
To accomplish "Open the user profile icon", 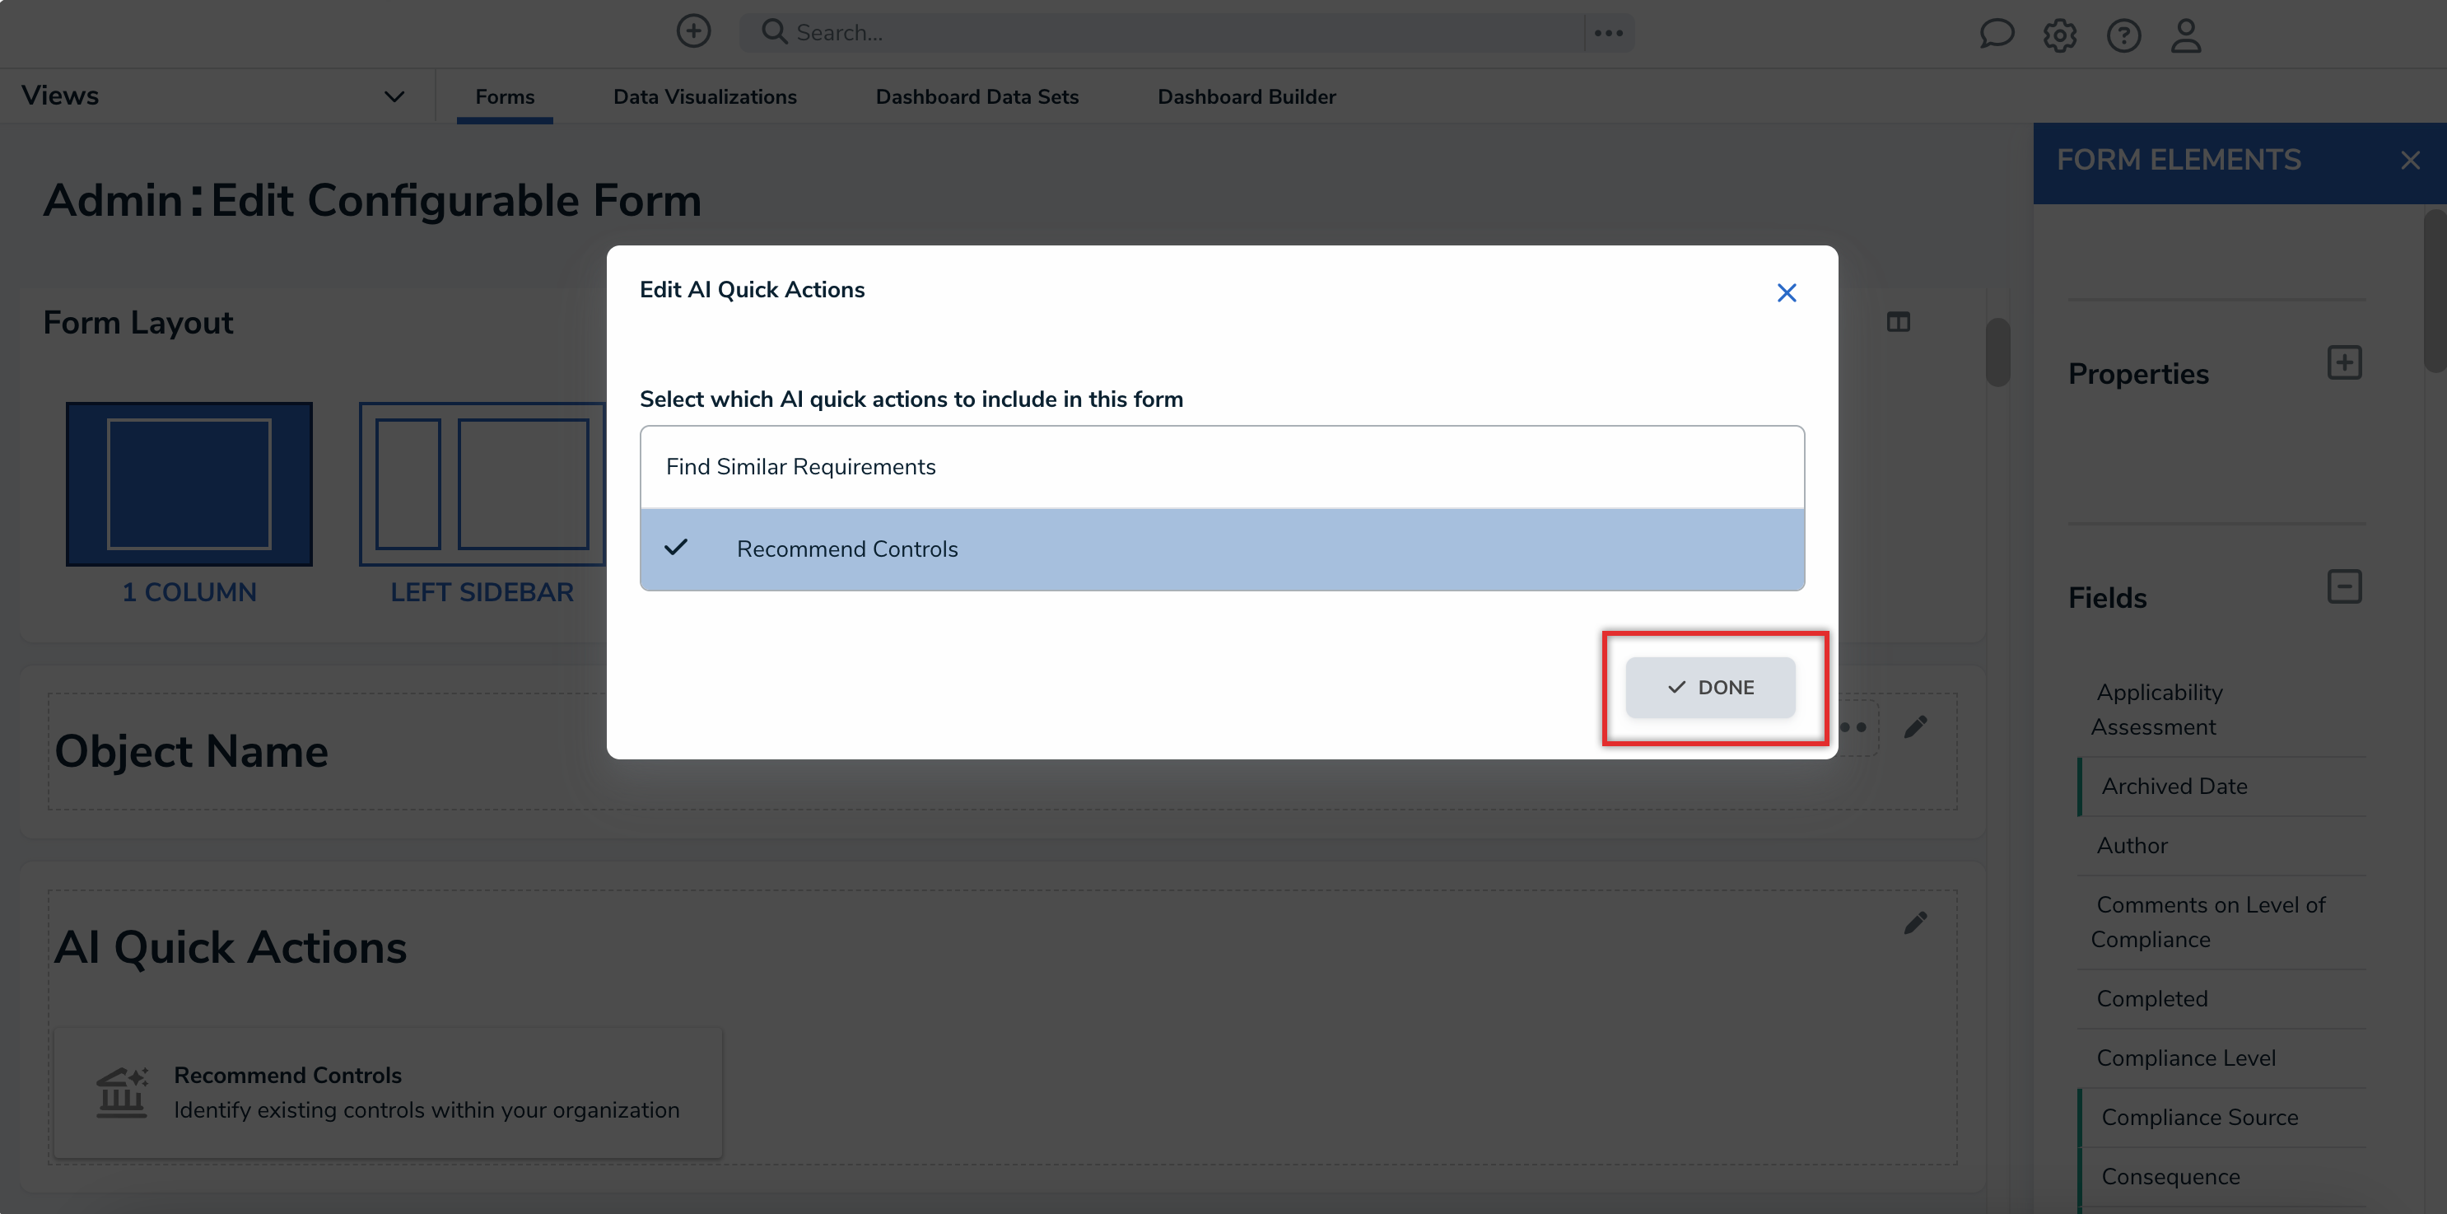I will point(2186,35).
